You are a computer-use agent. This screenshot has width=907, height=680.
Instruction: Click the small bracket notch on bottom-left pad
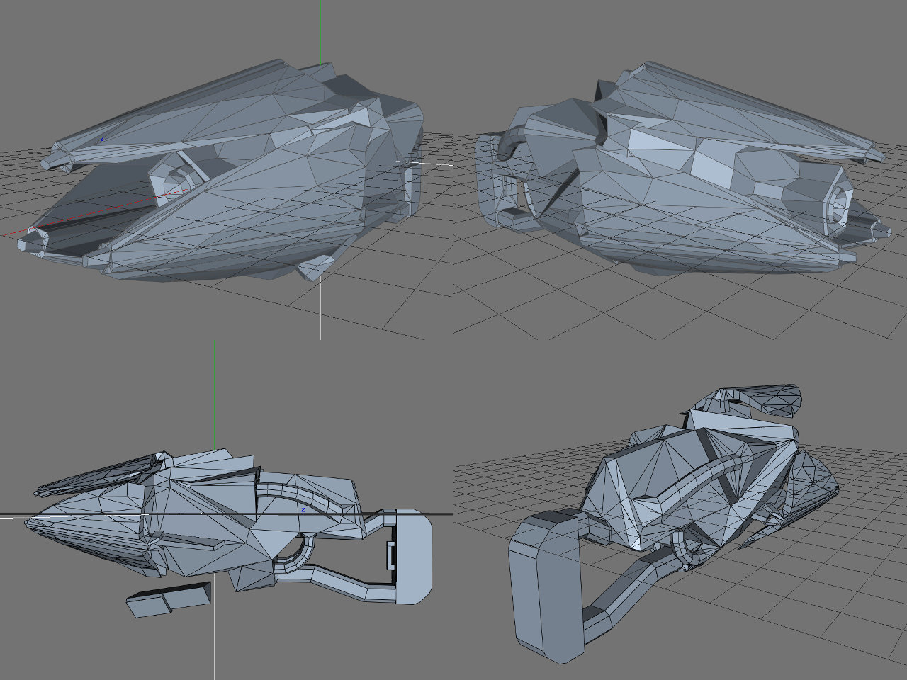pos(390,553)
